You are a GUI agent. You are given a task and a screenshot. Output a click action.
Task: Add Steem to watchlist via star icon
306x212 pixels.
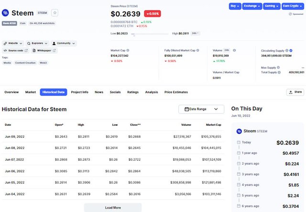point(55,13)
